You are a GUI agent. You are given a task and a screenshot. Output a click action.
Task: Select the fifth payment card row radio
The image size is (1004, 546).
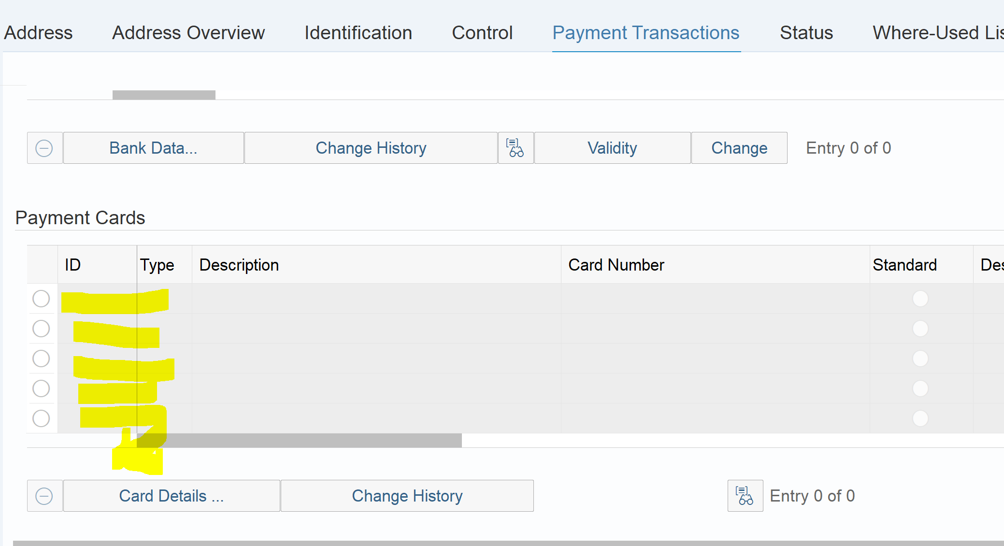click(41, 418)
